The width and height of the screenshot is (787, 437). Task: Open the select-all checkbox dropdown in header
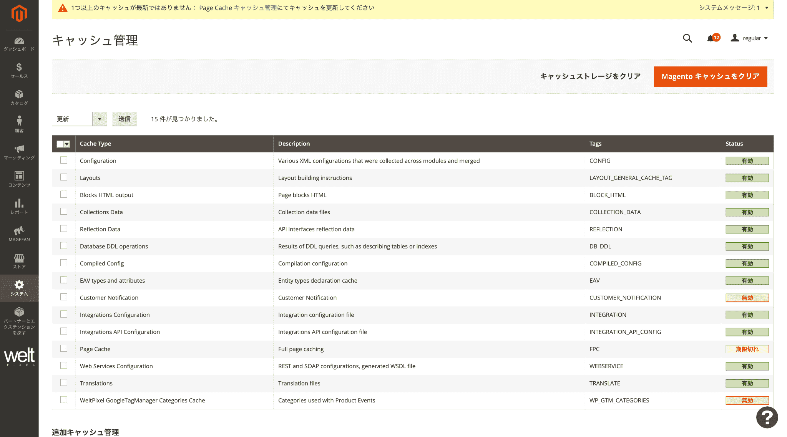[x=67, y=144]
